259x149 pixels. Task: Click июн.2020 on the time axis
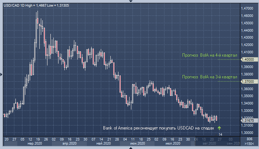[x=136, y=143]
